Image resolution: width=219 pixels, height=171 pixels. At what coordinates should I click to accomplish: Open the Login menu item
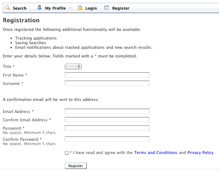[x=91, y=8]
